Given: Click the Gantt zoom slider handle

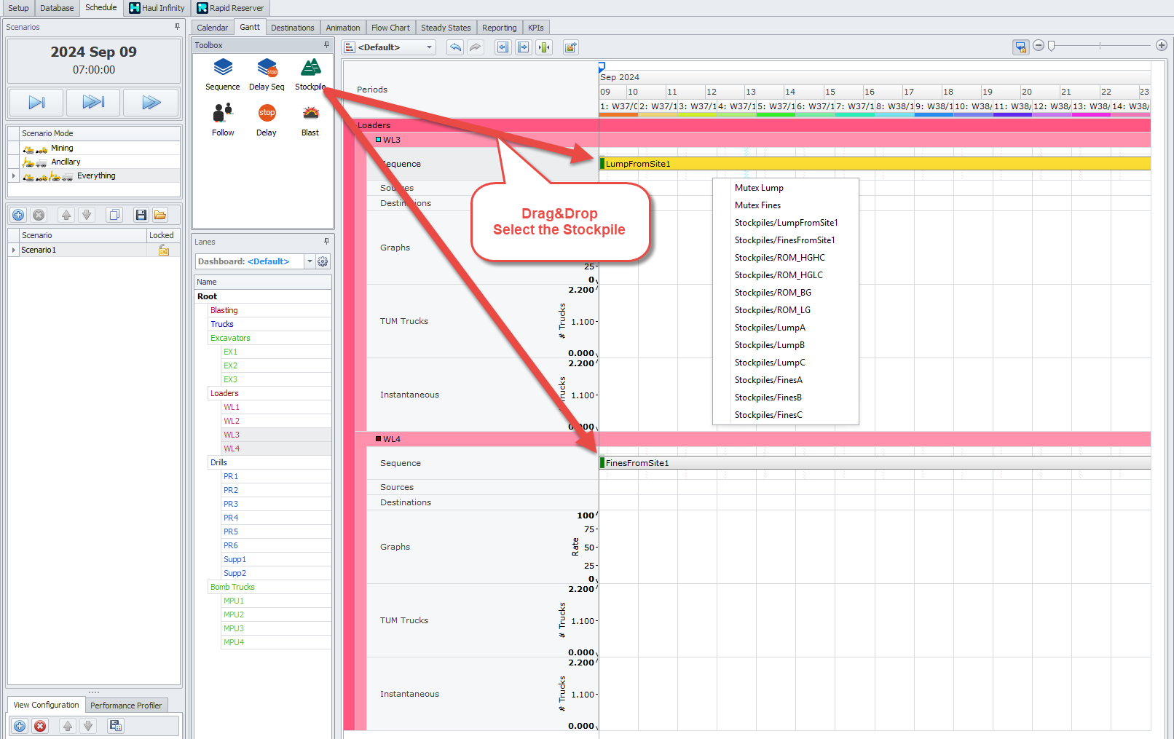Looking at the screenshot, I should tap(1051, 46).
